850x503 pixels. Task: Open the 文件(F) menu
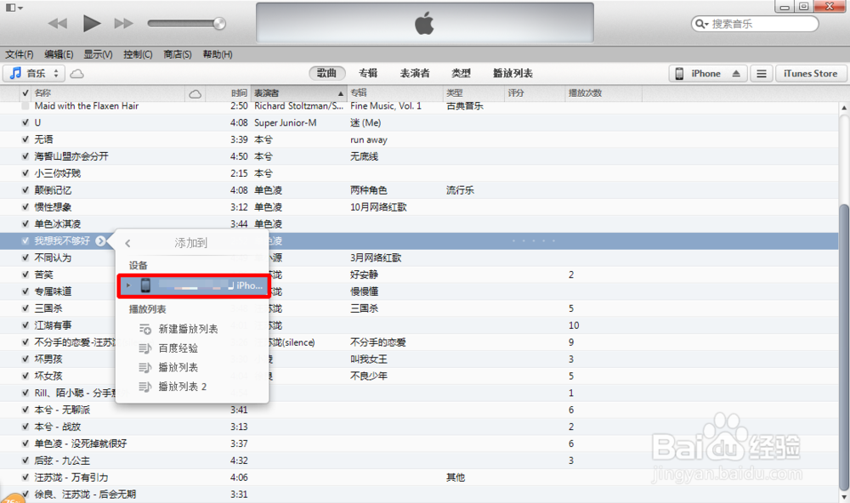coord(20,54)
